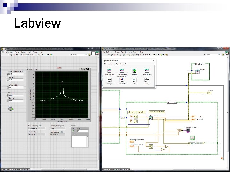Click Search button in Signal Hound palette

click(x=111, y=64)
